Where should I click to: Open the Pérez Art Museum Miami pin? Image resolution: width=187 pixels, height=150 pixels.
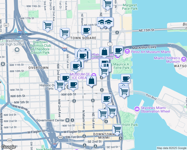127,51
